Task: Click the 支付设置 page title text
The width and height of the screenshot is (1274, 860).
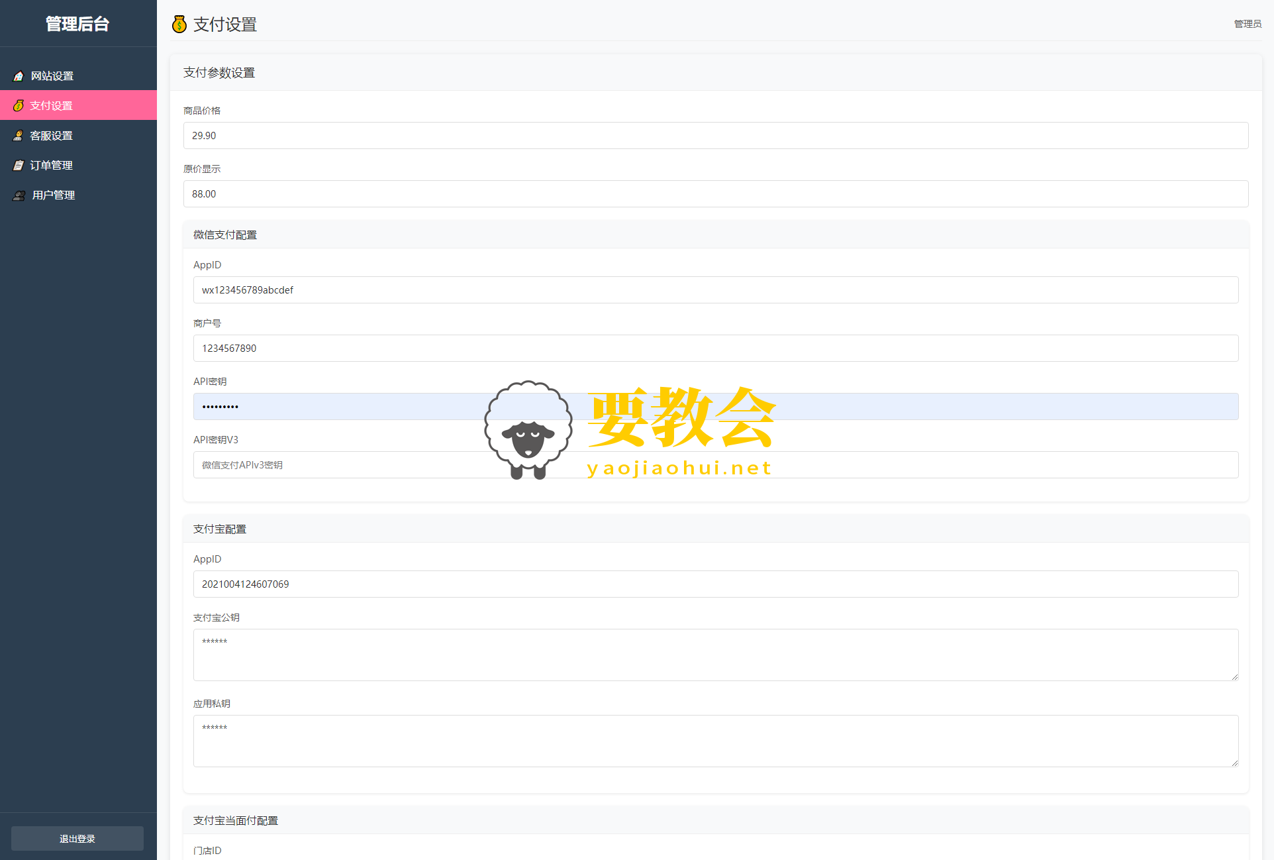Action: click(x=225, y=25)
